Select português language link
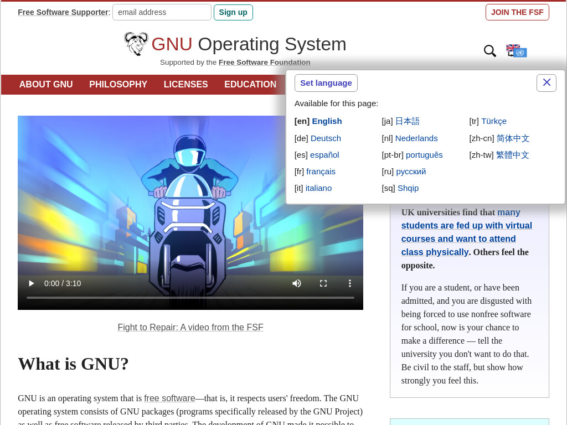Image resolution: width=567 pixels, height=425 pixels. (x=424, y=155)
